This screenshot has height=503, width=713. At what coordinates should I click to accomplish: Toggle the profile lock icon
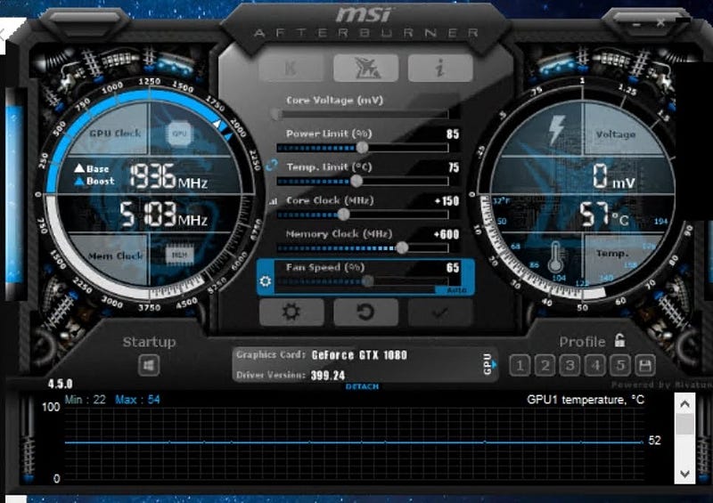pos(619,340)
